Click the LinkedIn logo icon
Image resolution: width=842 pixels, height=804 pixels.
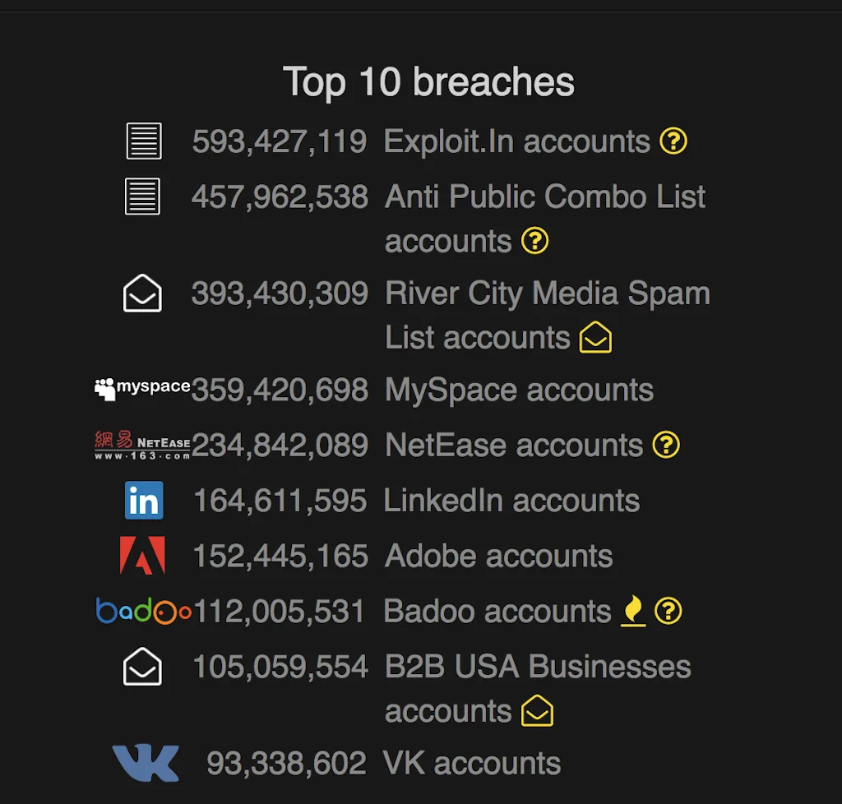point(143,501)
